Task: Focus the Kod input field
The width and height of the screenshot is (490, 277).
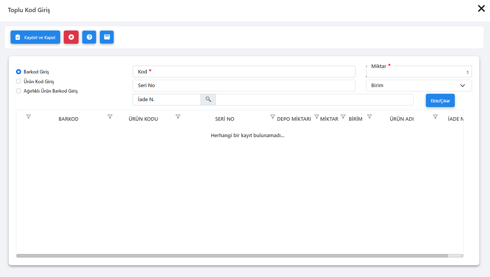Action: pyautogui.click(x=244, y=72)
